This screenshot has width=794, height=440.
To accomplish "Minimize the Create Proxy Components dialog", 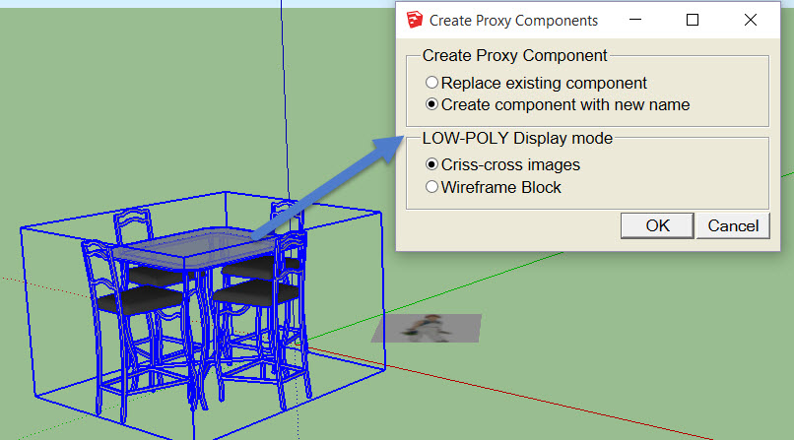I will pos(638,20).
